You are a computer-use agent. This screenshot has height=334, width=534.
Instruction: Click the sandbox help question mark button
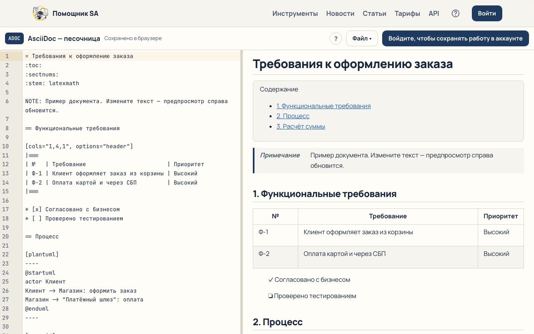point(336,38)
